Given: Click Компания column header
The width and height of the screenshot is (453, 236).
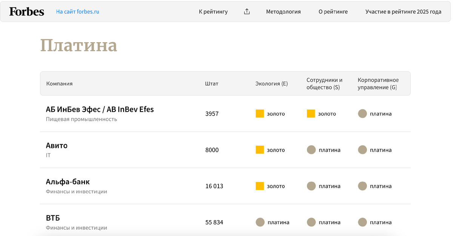Looking at the screenshot, I should (x=59, y=84).
